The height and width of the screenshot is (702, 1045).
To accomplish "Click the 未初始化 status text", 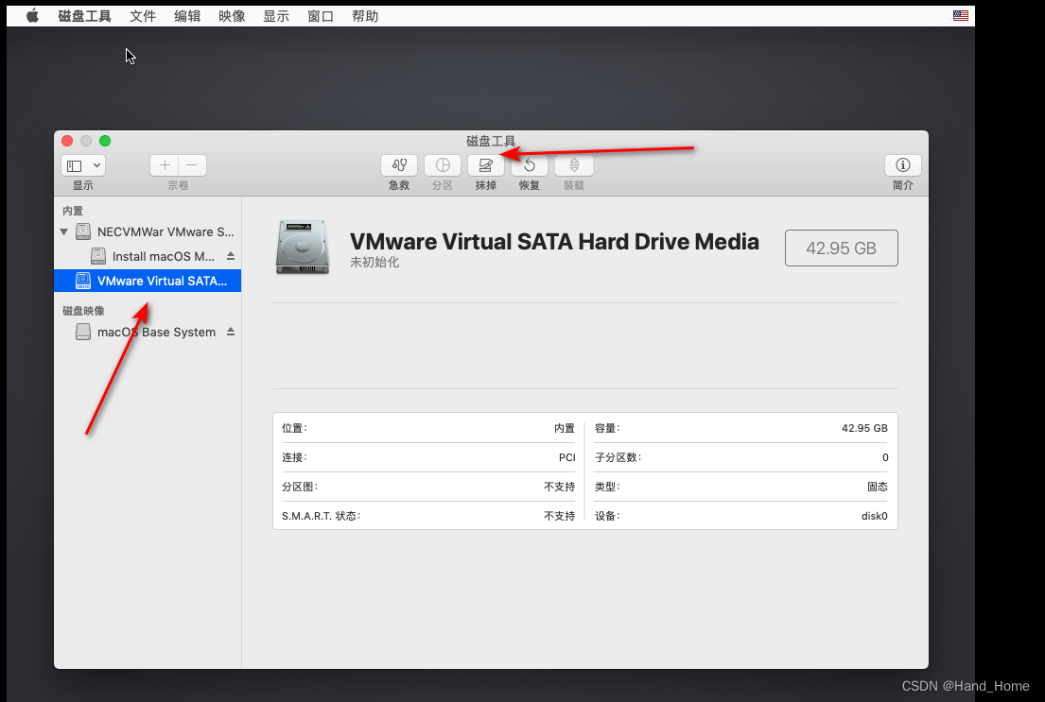I will (374, 263).
